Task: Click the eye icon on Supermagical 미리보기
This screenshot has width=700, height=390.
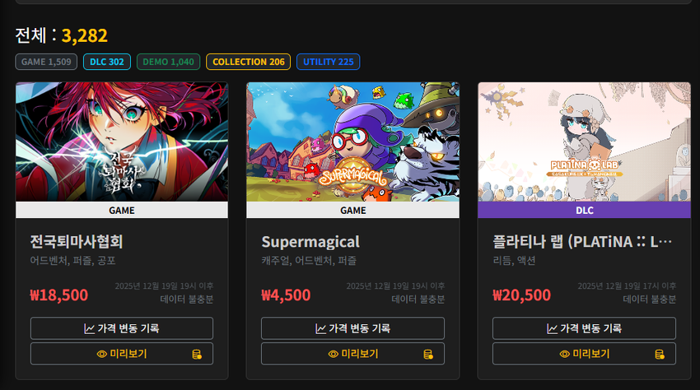Action: 333,354
